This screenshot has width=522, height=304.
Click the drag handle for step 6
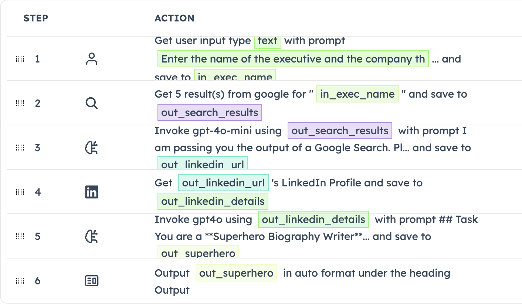pyautogui.click(x=20, y=281)
